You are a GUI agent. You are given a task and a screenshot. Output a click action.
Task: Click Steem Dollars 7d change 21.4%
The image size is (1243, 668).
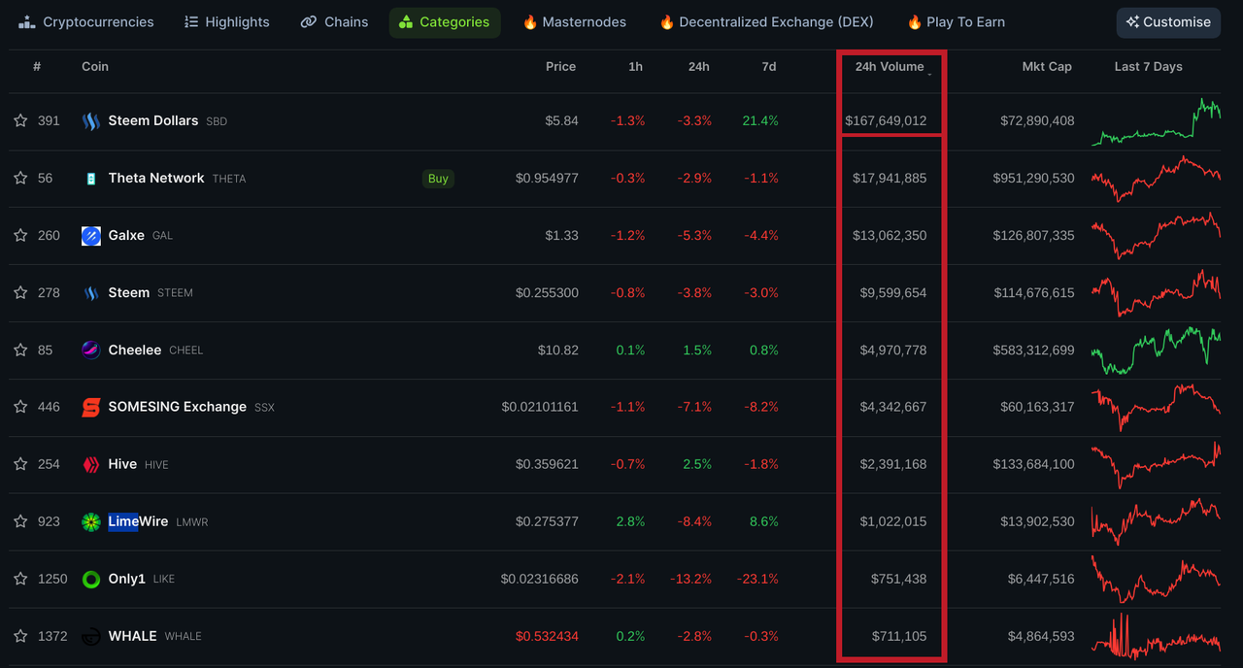point(759,121)
